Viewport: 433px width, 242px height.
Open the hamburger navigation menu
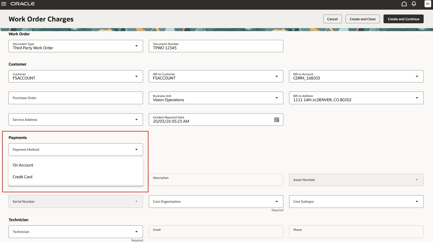4,4
